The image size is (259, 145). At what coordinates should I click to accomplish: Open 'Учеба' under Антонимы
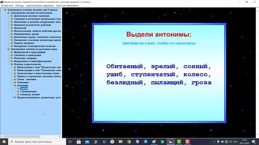coord(24,89)
